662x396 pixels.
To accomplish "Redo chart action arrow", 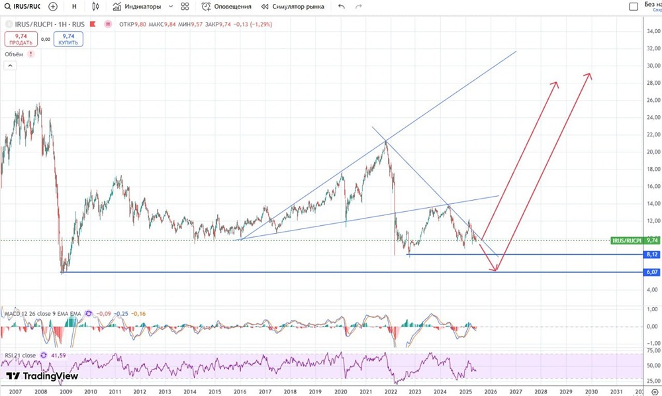I will click(x=358, y=7).
